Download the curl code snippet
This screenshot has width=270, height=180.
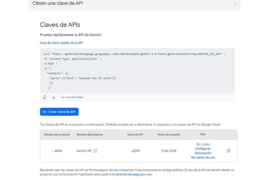click(x=53, y=97)
